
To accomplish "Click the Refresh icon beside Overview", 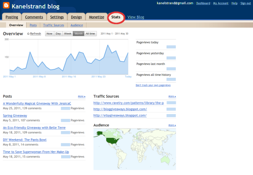I will 28,34.
